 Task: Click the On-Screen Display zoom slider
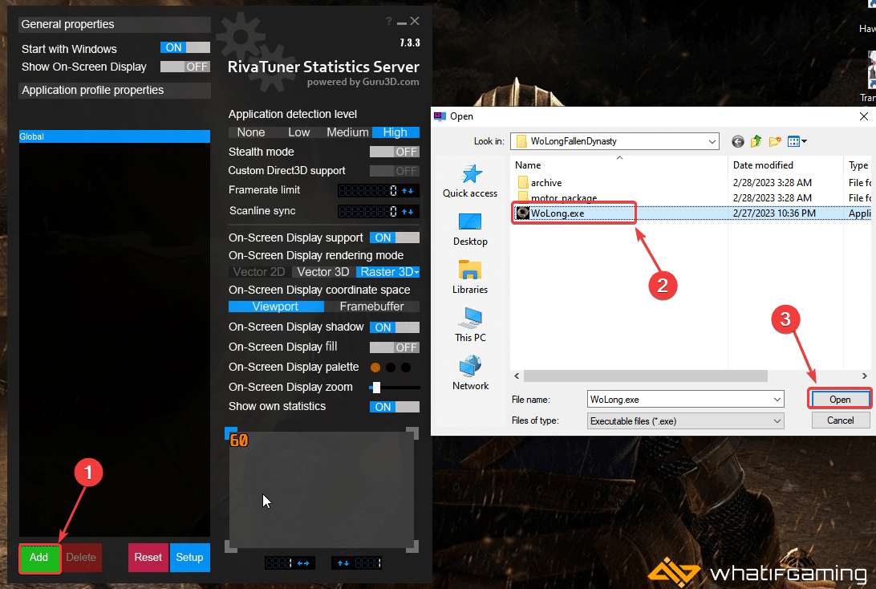point(395,388)
